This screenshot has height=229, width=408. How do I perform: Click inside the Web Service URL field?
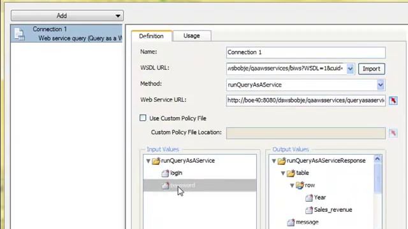(306, 101)
